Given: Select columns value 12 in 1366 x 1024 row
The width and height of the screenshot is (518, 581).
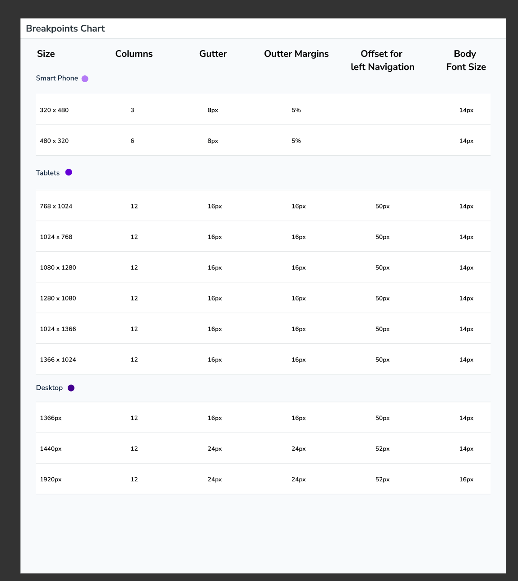Looking at the screenshot, I should tap(134, 360).
